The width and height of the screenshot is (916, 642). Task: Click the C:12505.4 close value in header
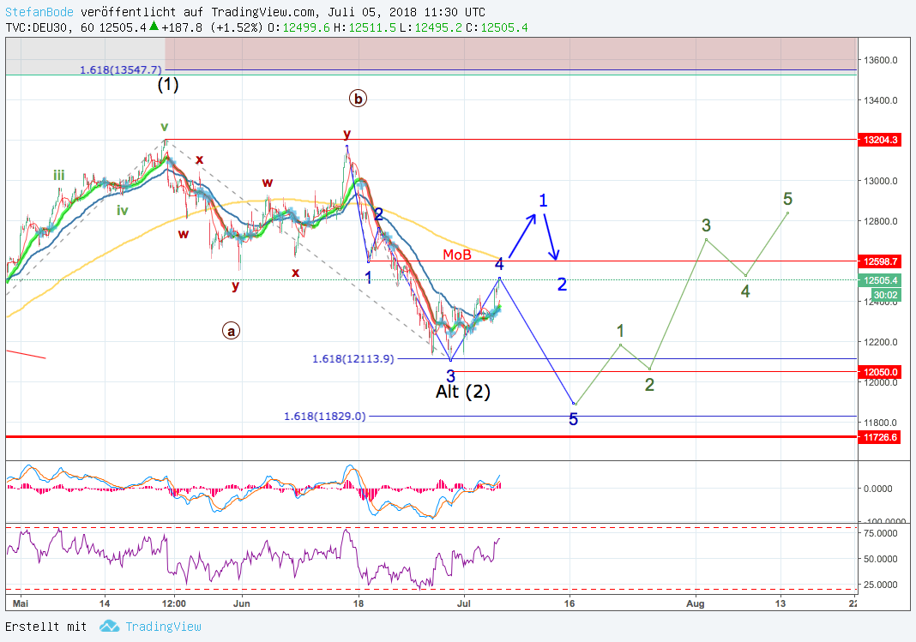pos(497,27)
